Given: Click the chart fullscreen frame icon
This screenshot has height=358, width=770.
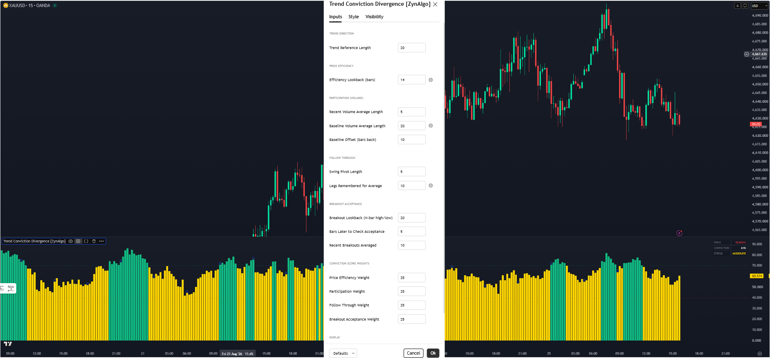Looking at the screenshot, I should 745,5.
